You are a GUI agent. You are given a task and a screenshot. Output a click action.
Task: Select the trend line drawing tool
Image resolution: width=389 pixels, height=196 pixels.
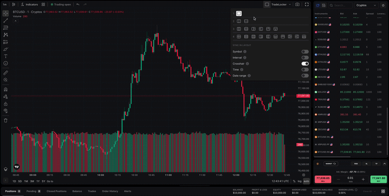5,20
